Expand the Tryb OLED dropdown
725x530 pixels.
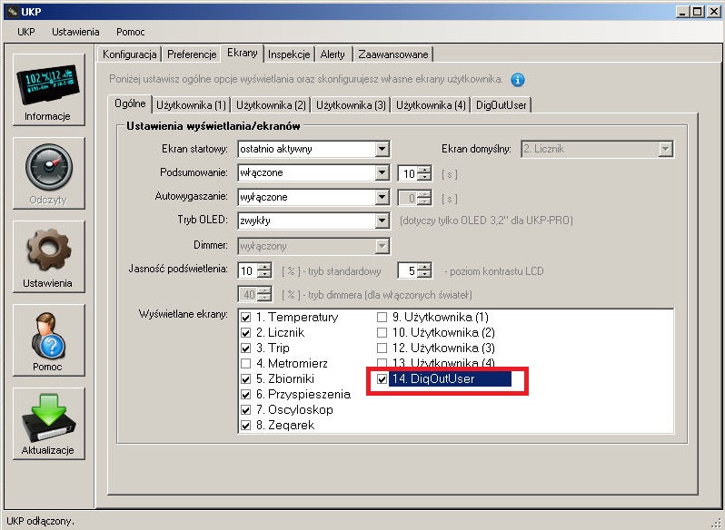[382, 221]
